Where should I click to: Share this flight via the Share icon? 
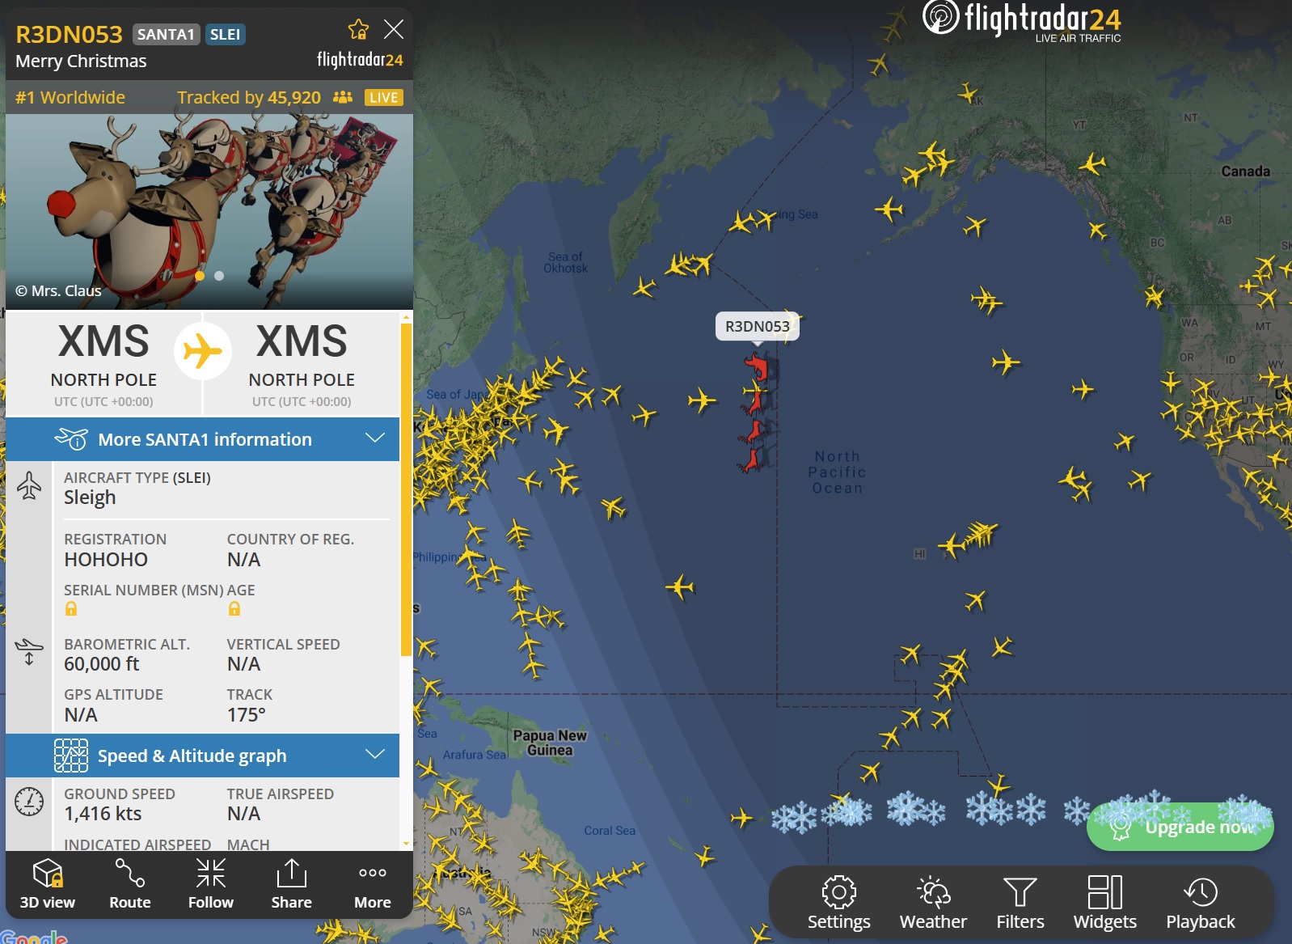pyautogui.click(x=291, y=884)
